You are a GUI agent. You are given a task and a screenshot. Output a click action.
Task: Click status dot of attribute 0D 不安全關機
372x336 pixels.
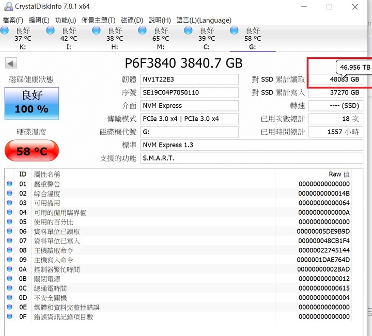click(9, 297)
